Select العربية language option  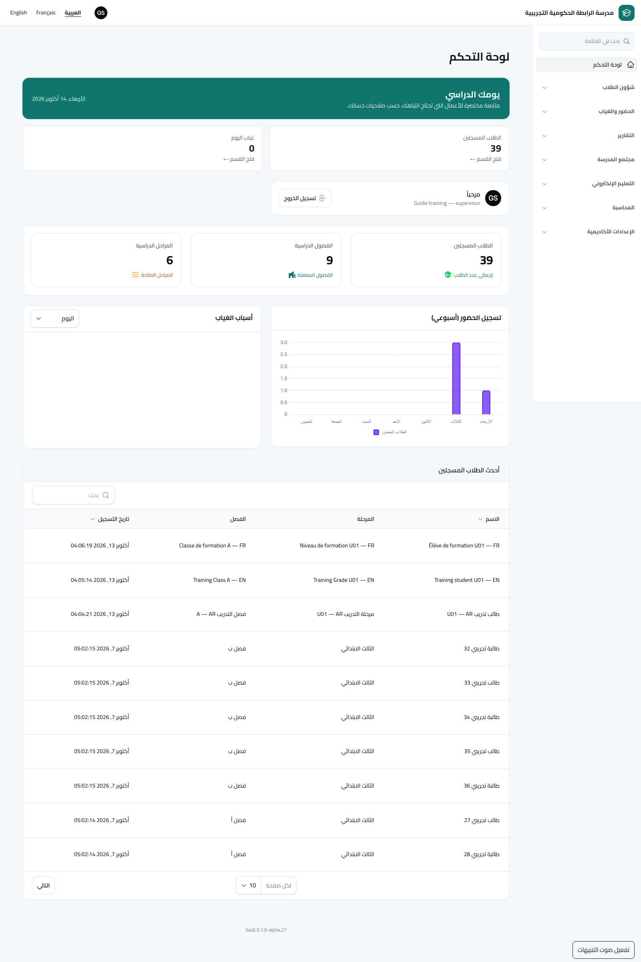(73, 13)
